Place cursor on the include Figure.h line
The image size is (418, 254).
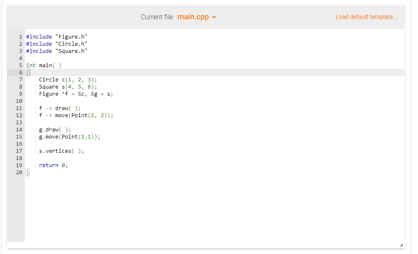coord(57,37)
